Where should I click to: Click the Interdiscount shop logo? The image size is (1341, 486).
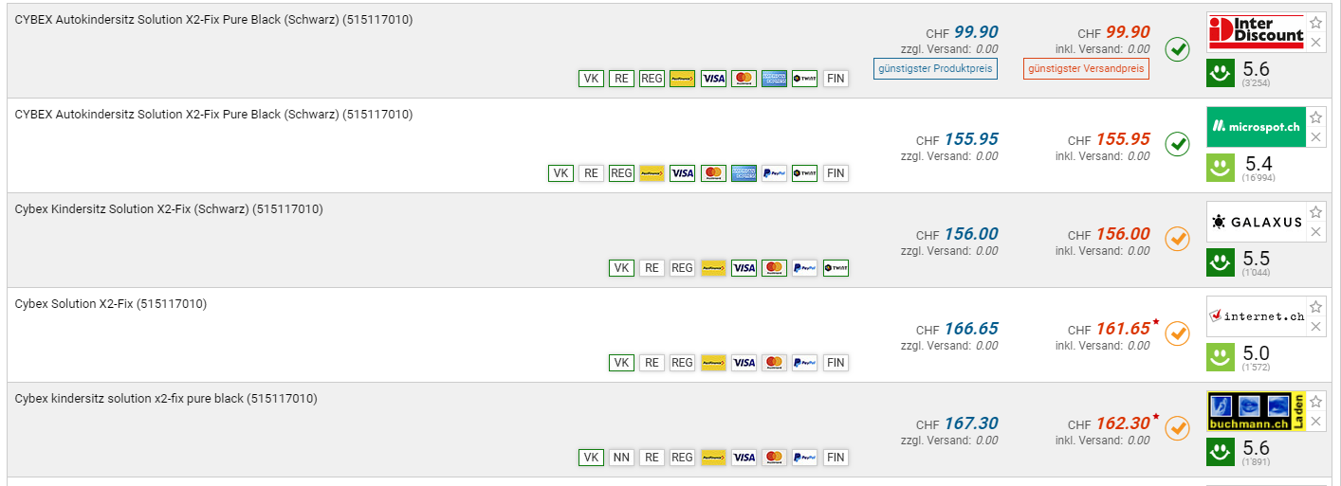pyautogui.click(x=1257, y=32)
